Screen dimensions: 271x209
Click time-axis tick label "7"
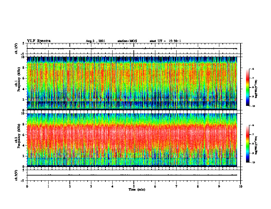177,186
